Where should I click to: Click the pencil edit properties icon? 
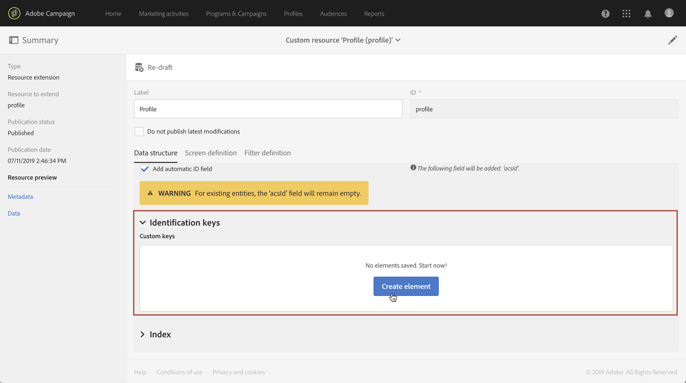pos(672,40)
